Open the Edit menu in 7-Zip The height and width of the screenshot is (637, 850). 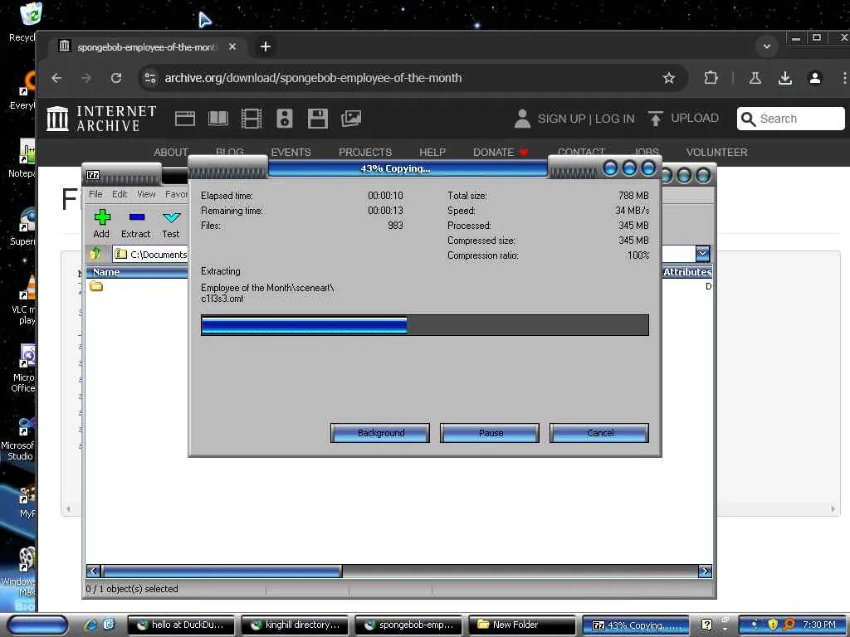[x=120, y=194]
